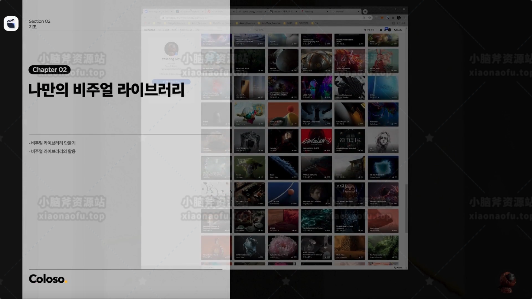532x299 pixels.
Task: Click the share my work link in Behance header
Action: click(369, 30)
